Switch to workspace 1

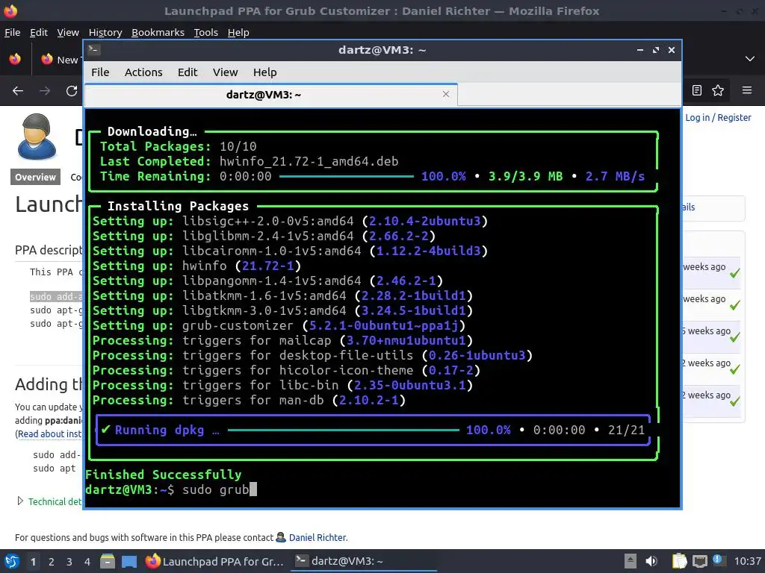click(33, 562)
